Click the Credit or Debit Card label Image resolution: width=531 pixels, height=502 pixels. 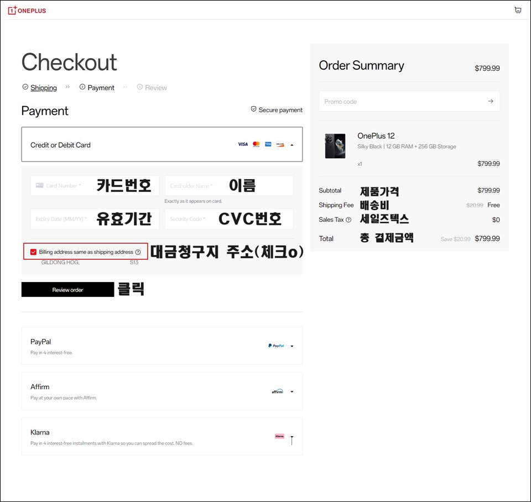[x=60, y=145]
